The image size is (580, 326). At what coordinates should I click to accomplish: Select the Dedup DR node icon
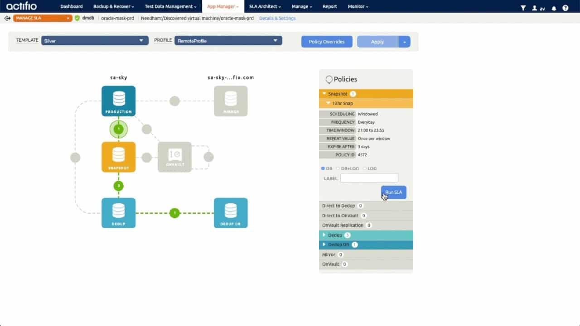(231, 213)
